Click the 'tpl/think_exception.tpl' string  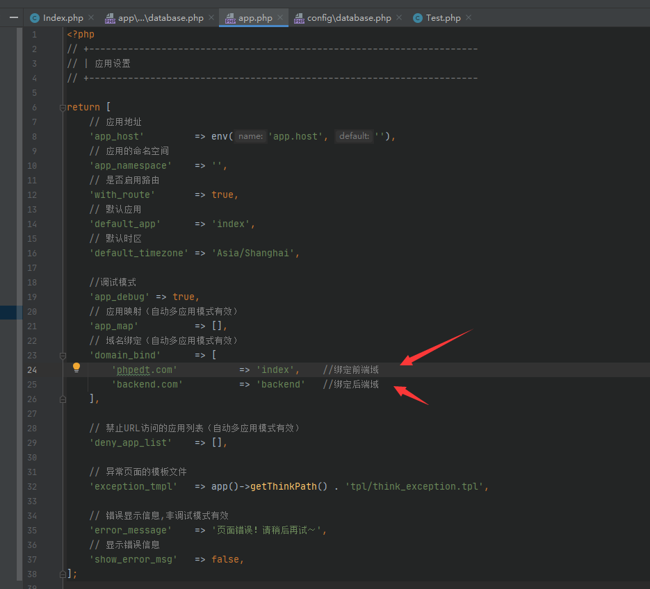pyautogui.click(x=414, y=486)
